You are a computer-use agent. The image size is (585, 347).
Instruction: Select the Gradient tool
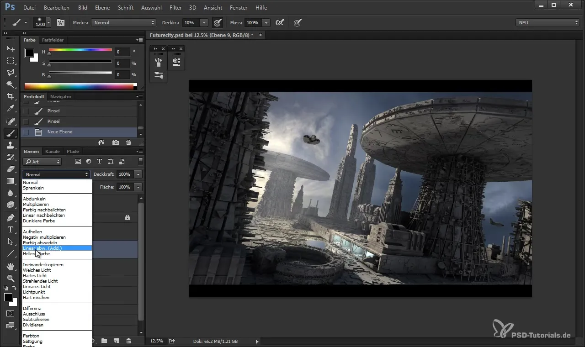[10, 181]
